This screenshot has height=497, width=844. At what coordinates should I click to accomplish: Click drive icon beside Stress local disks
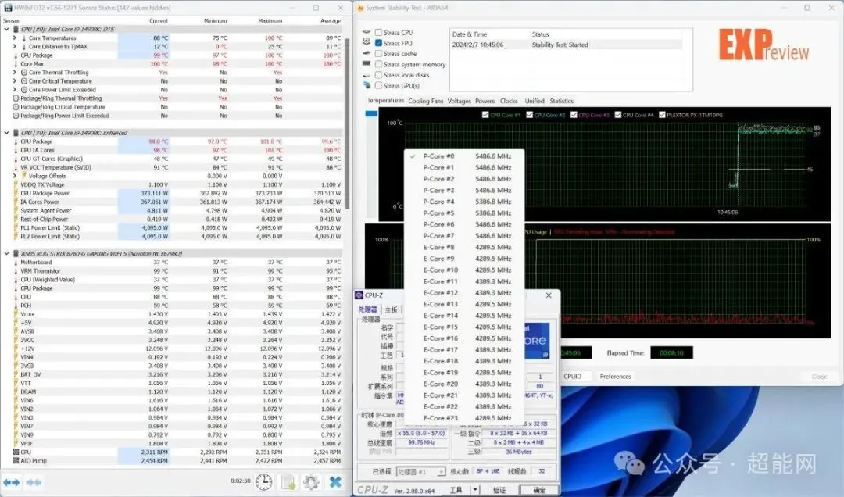pyautogui.click(x=367, y=75)
